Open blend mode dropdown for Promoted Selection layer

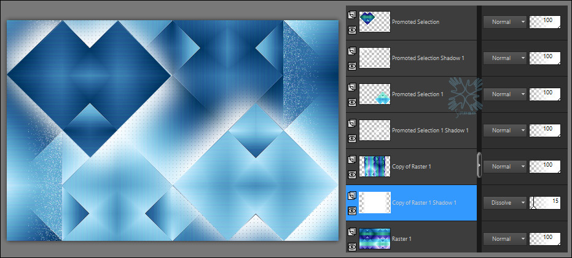(x=505, y=21)
